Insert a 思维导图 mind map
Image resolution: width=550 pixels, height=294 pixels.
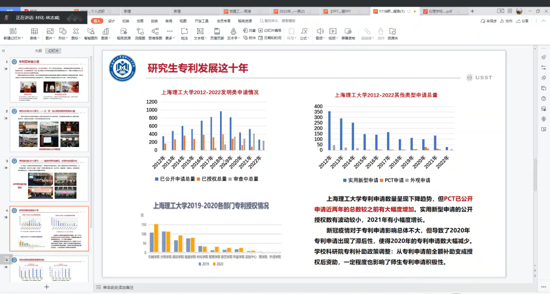pos(155,34)
